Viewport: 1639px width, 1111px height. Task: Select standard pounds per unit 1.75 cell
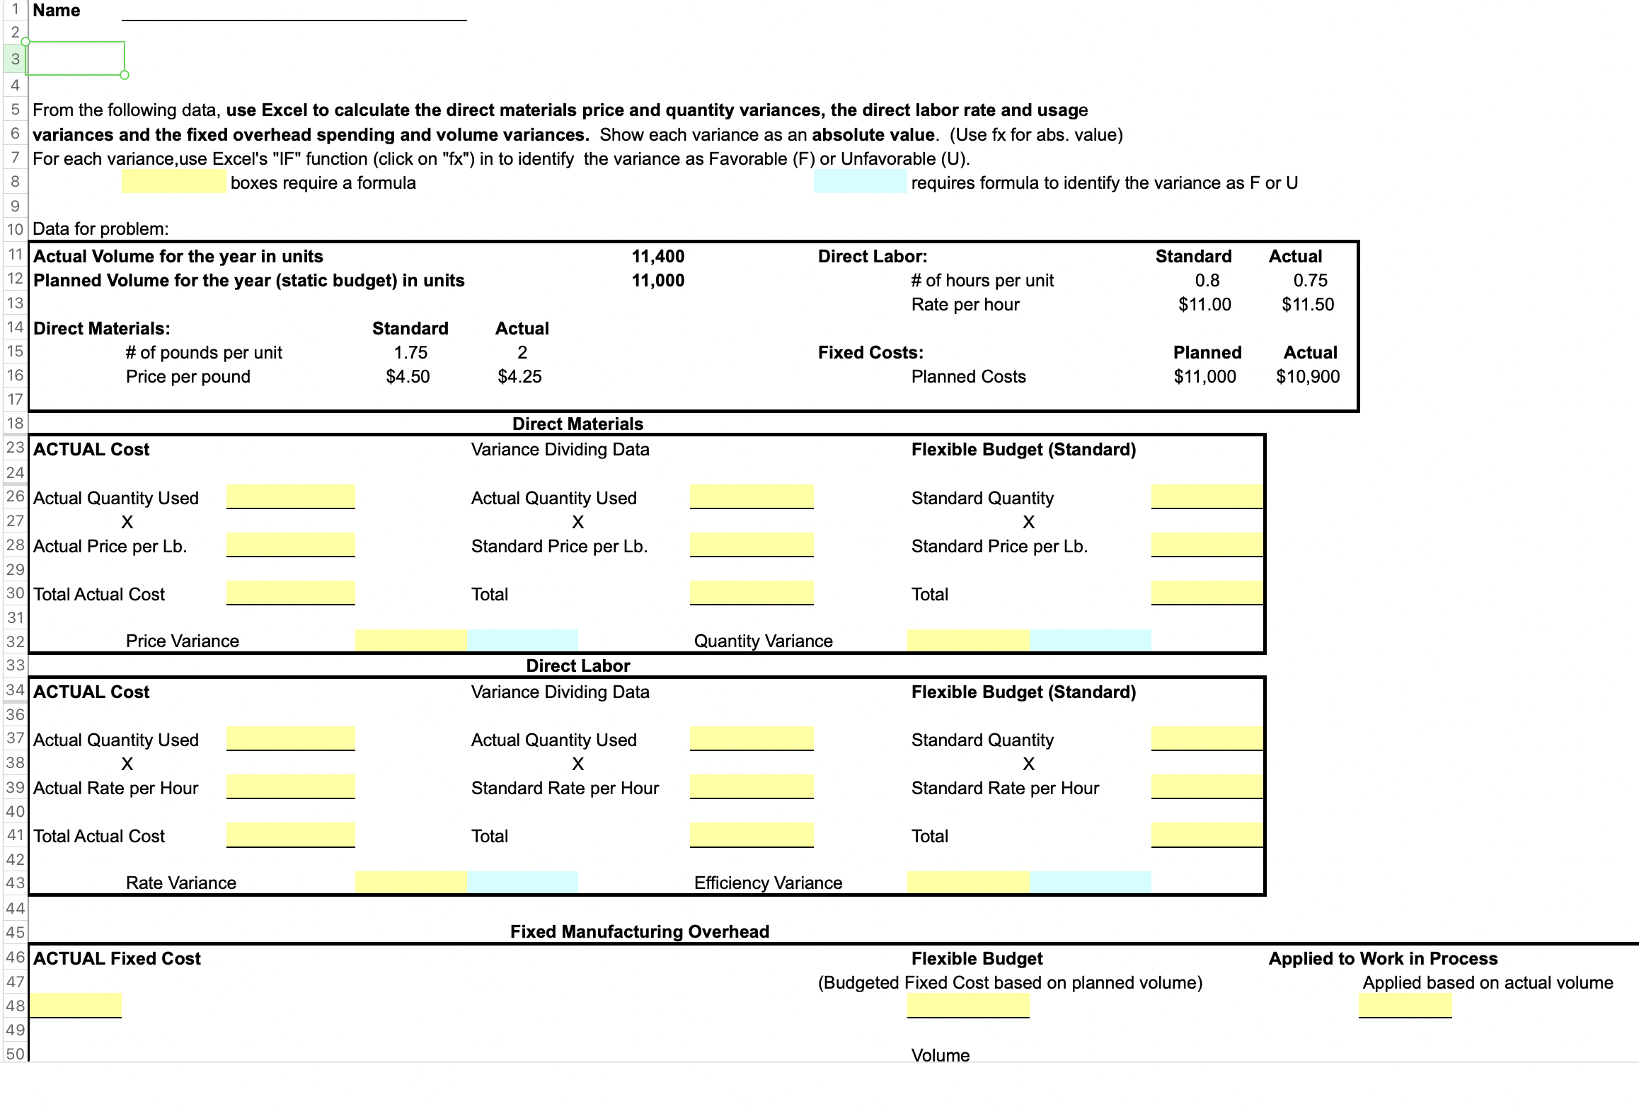(x=410, y=352)
